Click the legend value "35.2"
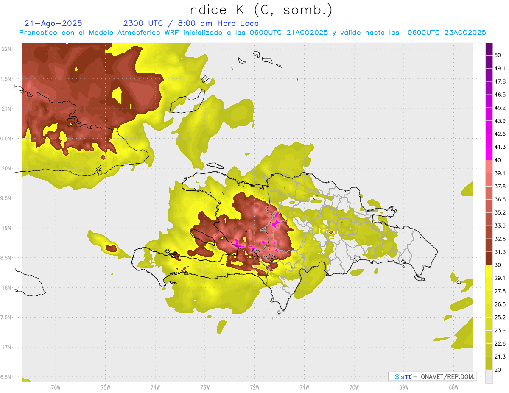 pyautogui.click(x=500, y=212)
